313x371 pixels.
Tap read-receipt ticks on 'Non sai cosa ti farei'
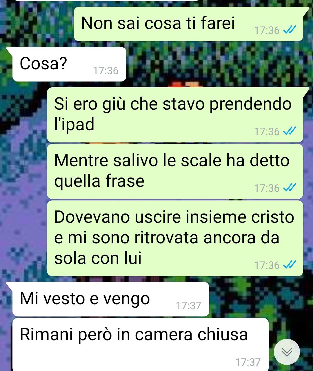click(290, 30)
